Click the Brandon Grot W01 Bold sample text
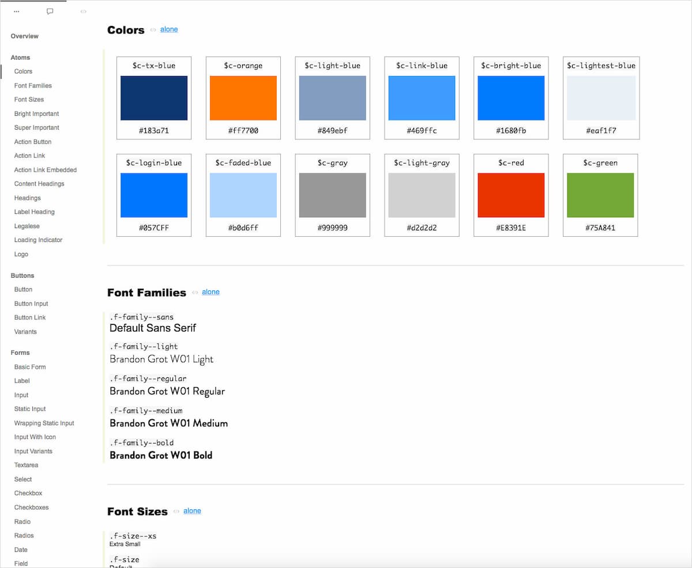The image size is (692, 568). 161,456
